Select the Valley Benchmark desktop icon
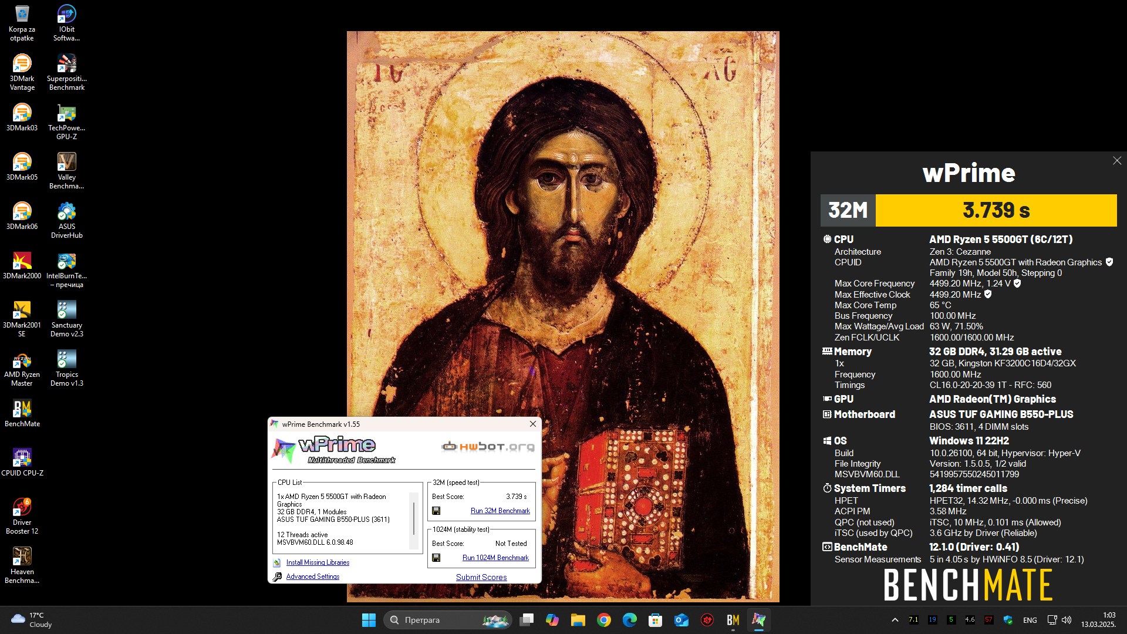Viewport: 1127px width, 634px height. click(66, 171)
